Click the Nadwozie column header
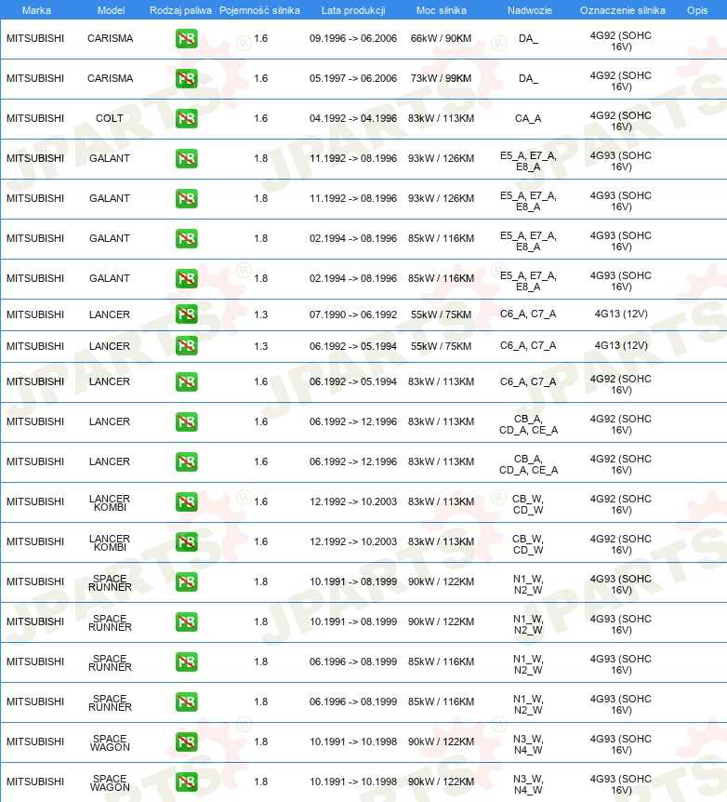 pyautogui.click(x=530, y=10)
